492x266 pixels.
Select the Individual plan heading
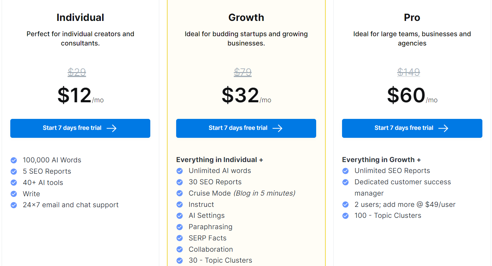pyautogui.click(x=80, y=17)
